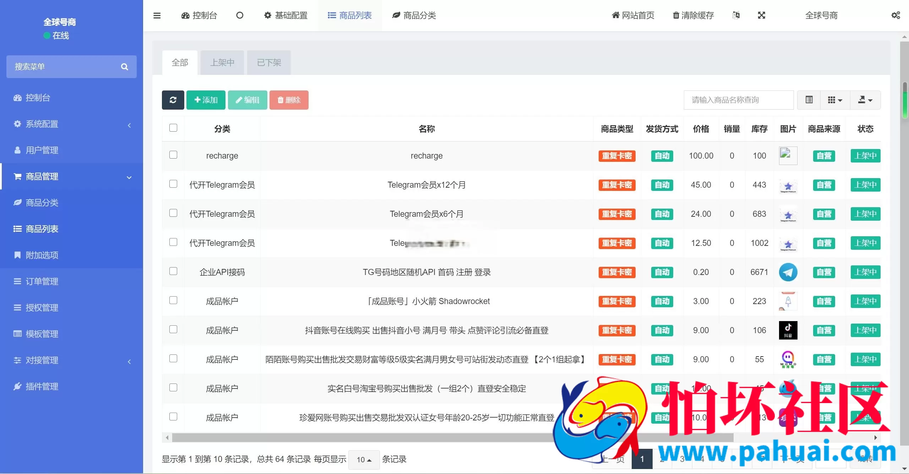909x474 pixels.
Task: Click the hamburger menu icon beside the sidebar
Action: 157,15
